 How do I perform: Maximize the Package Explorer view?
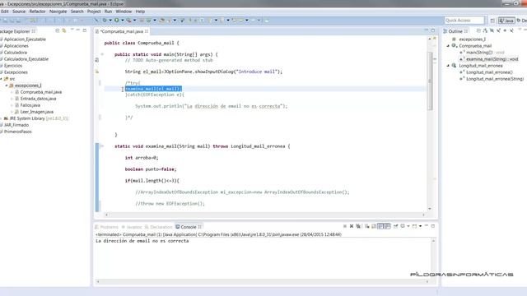[x=85, y=30]
